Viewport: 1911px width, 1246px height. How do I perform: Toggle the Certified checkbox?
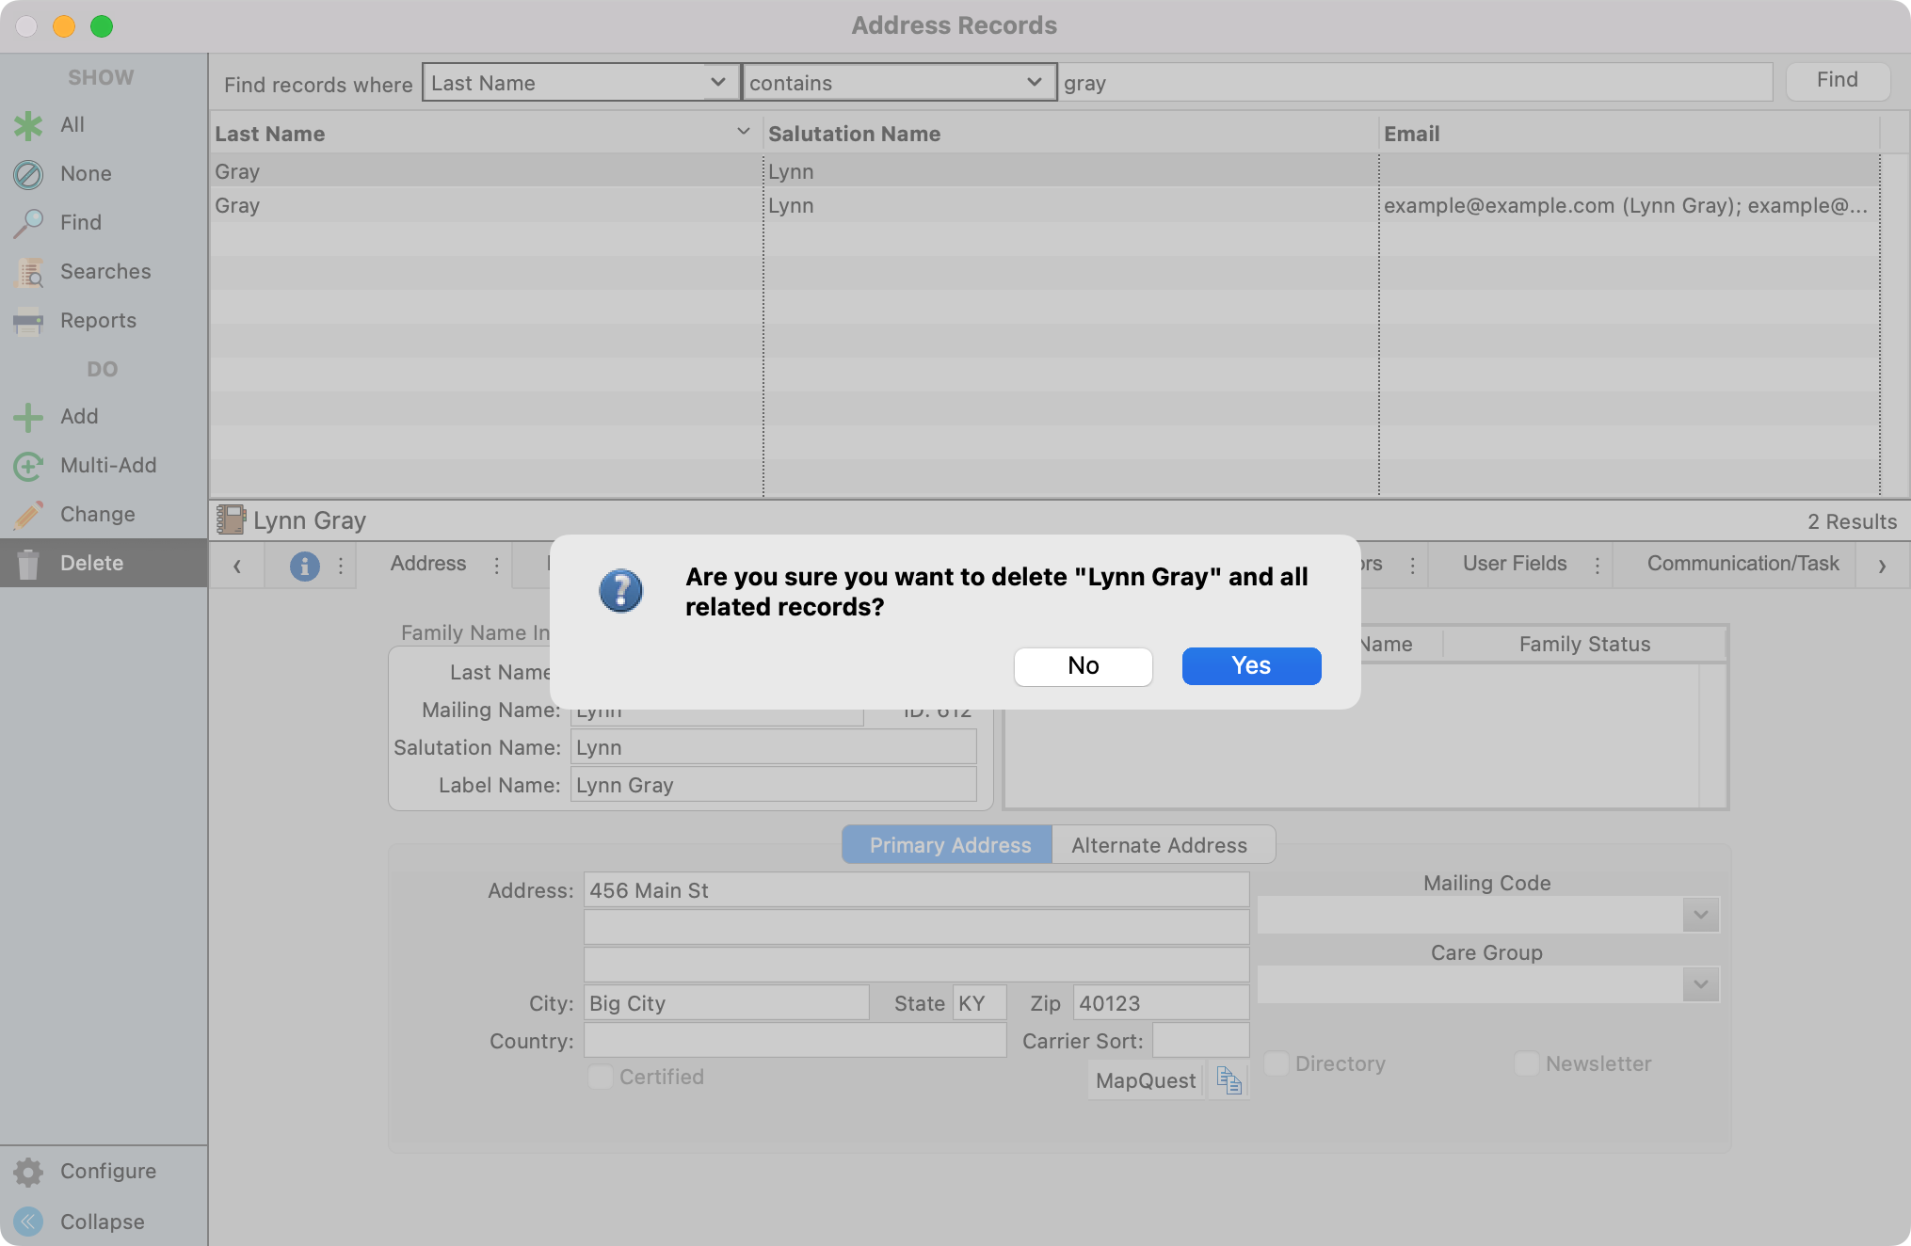(x=600, y=1077)
